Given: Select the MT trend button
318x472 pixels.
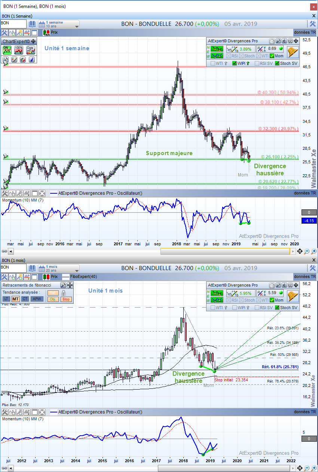Looking at the screenshot, I should [x=16, y=299].
